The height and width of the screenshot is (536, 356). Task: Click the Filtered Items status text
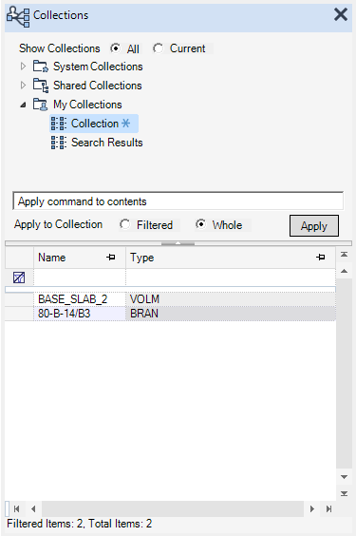click(79, 524)
